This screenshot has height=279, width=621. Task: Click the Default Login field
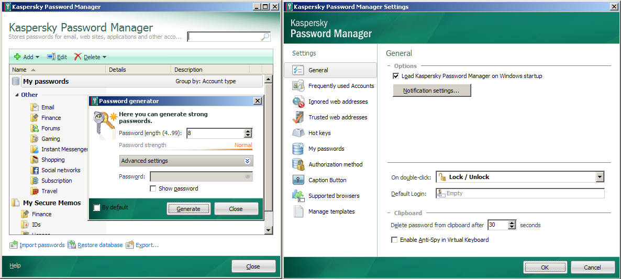520,194
